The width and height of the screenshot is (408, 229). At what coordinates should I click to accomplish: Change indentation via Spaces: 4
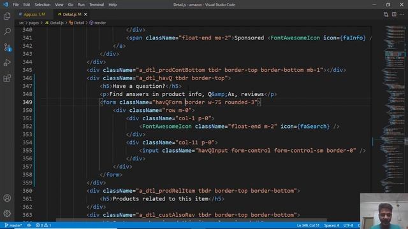coord(331,225)
